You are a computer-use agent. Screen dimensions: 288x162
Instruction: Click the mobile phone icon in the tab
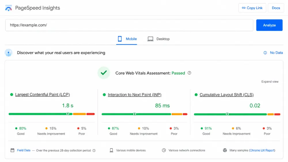[120, 39]
